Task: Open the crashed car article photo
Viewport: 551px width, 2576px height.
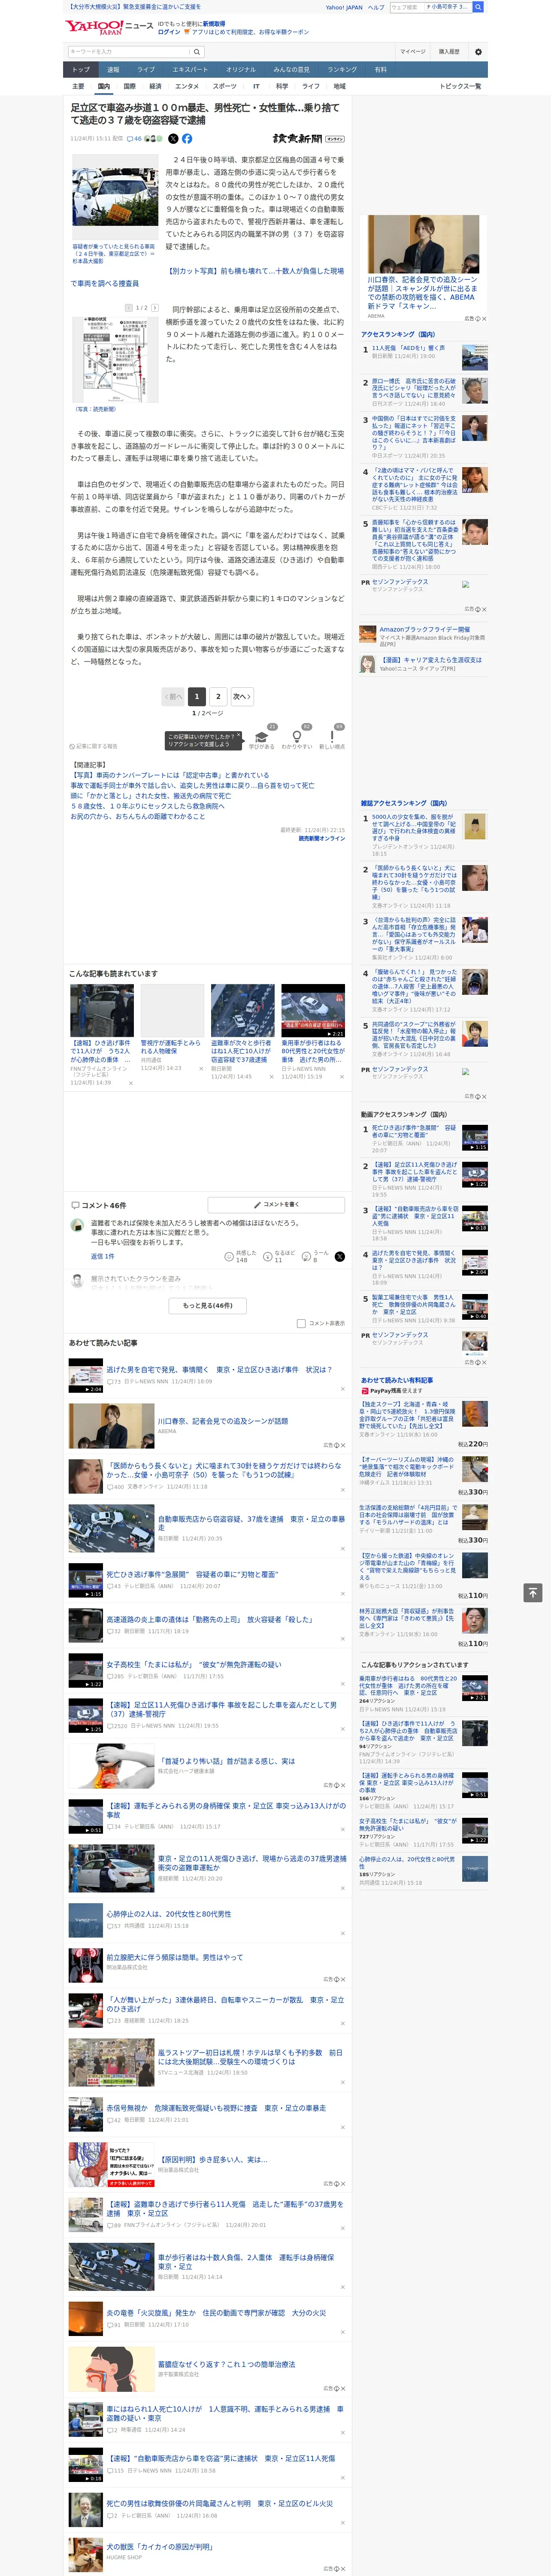Action: click(x=115, y=197)
